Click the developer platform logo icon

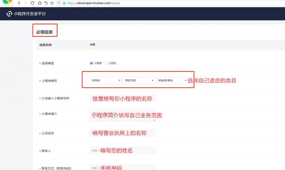click(x=9, y=14)
